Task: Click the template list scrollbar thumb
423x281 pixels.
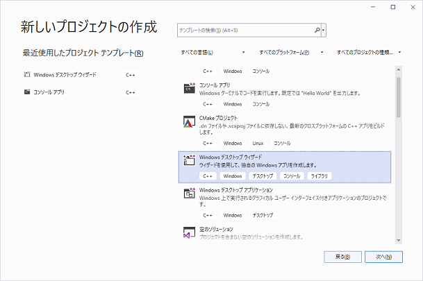Action: pyautogui.click(x=399, y=97)
